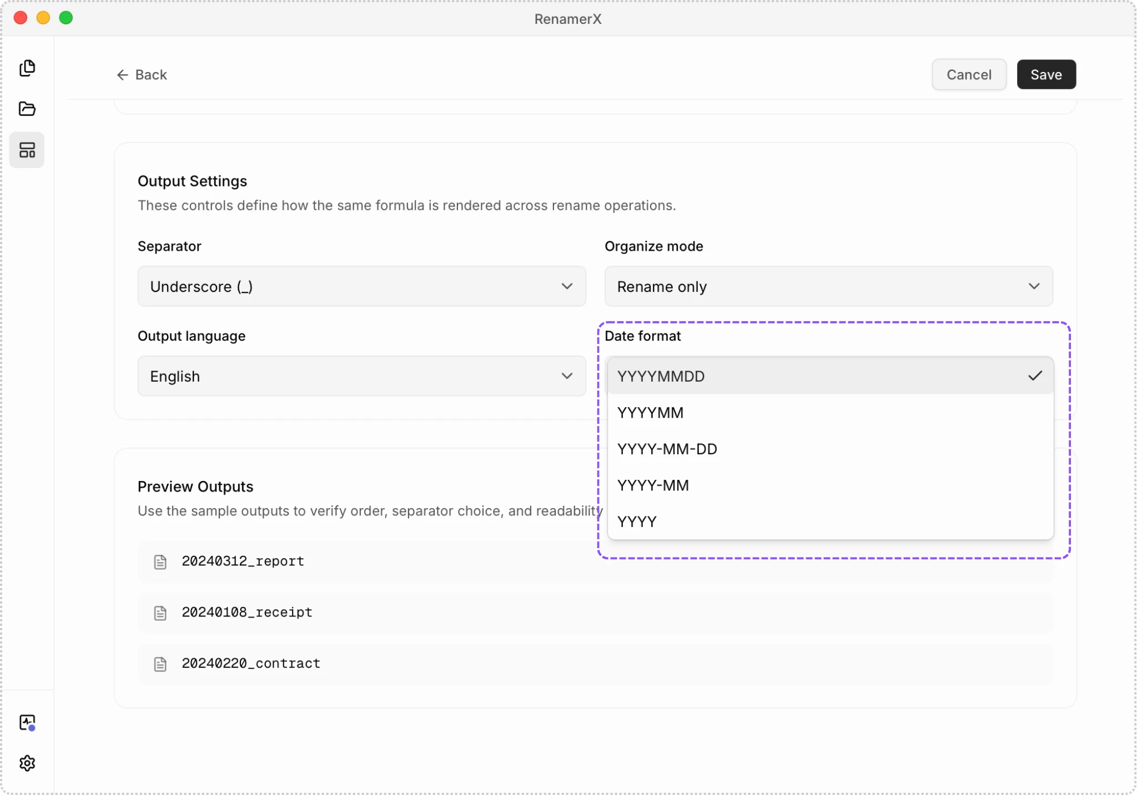Viewport: 1137px width, 795px height.
Task: Click the Date format label
Action: click(x=642, y=336)
